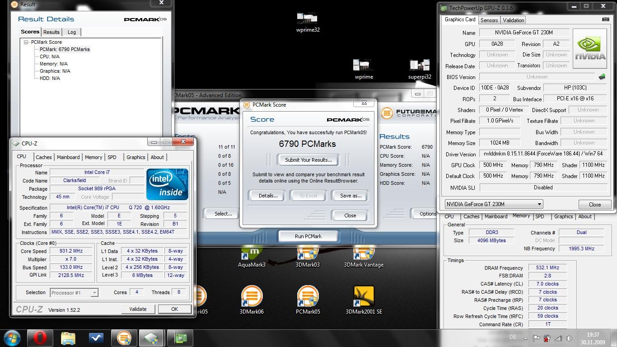617x347 pixels.
Task: Click the Close button in GPU-Z
Action: pos(595,204)
